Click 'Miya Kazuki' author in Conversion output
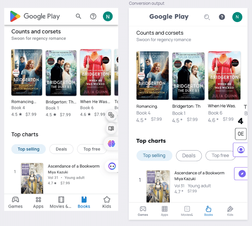 coord(185,179)
